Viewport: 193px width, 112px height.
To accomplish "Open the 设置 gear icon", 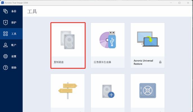I will coord(5,56).
